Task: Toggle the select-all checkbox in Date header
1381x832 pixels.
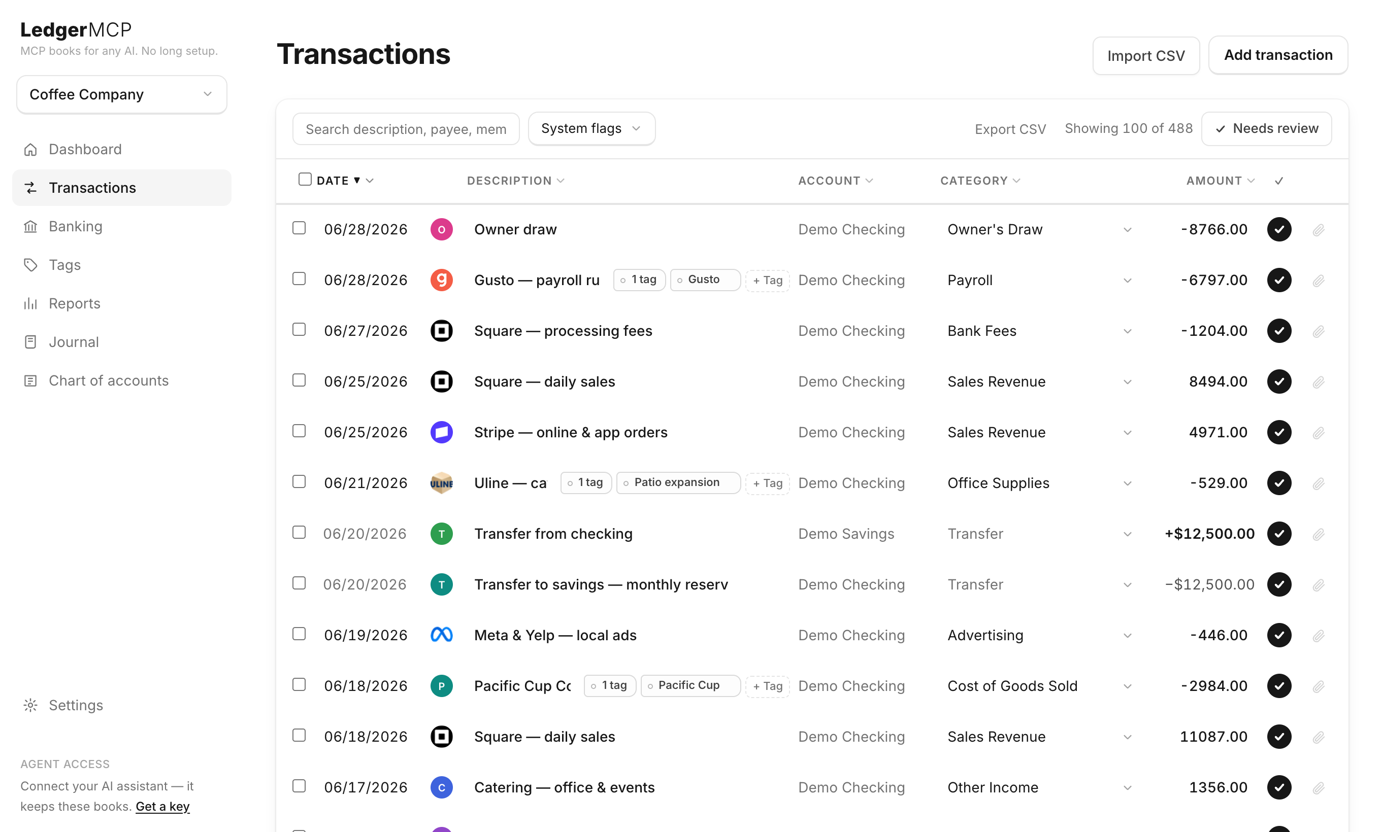Action: (x=305, y=179)
